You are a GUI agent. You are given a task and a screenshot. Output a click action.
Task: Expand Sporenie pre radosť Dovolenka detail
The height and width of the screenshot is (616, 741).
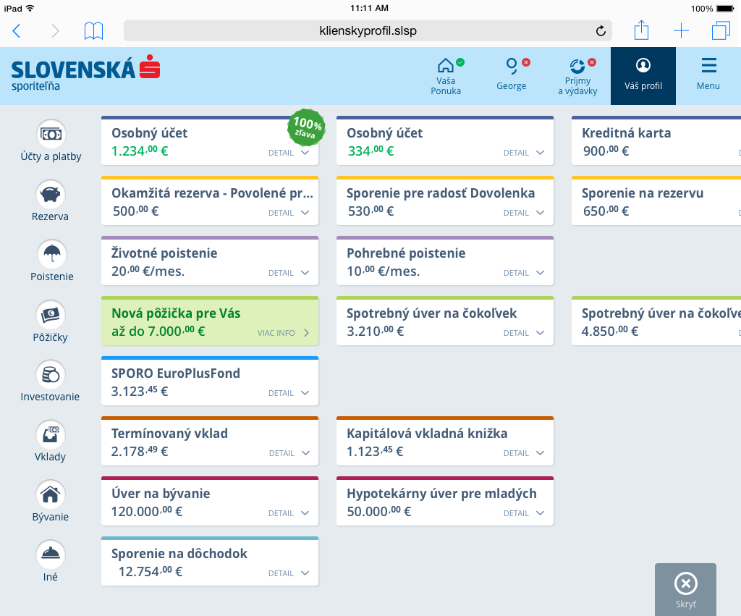(524, 213)
